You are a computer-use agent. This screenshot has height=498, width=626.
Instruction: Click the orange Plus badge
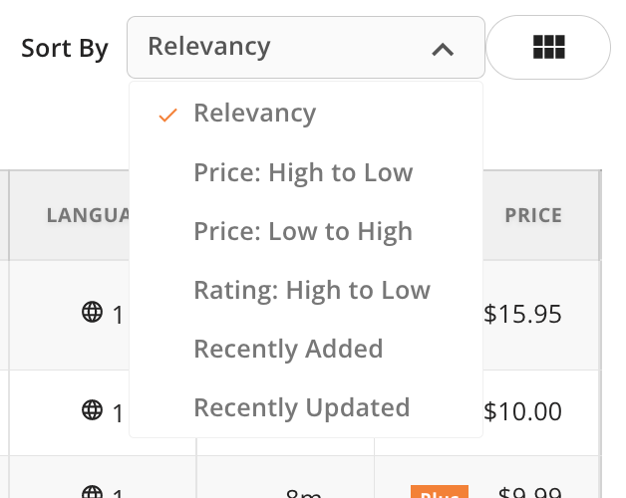point(440,492)
